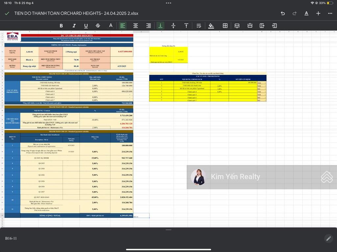Select the unit code cell A.04-01
This screenshot has height=252, width=337.
point(29,52)
